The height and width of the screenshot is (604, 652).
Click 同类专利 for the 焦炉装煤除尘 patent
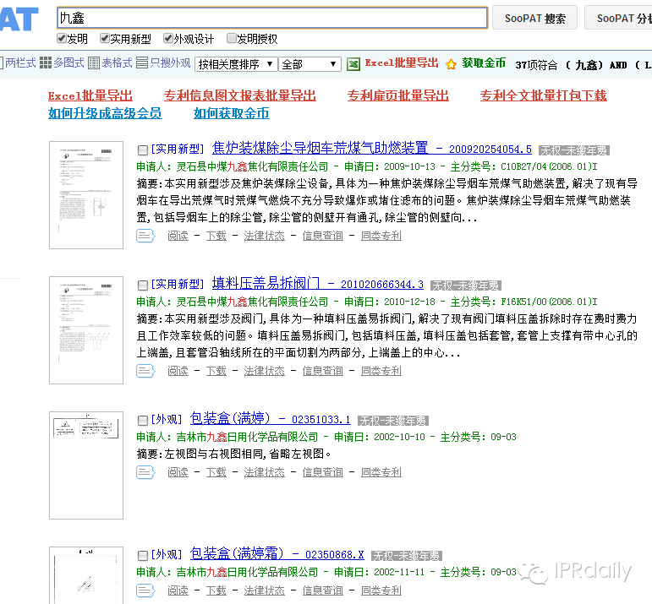click(x=381, y=236)
